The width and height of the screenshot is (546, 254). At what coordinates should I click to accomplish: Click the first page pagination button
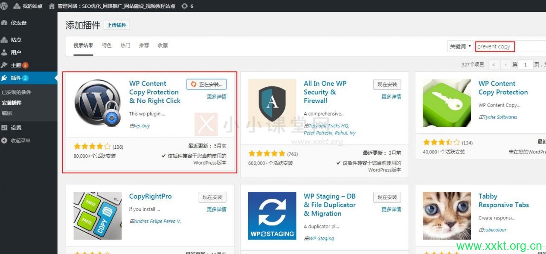point(494,65)
